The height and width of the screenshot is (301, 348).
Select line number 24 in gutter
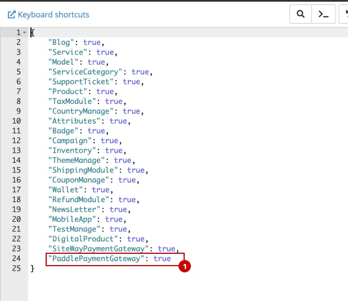16,258
